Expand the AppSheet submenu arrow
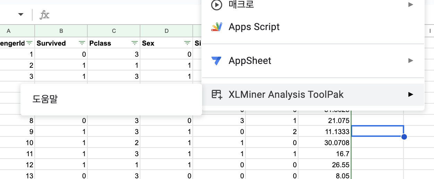The width and height of the screenshot is (434, 179). click(x=411, y=61)
